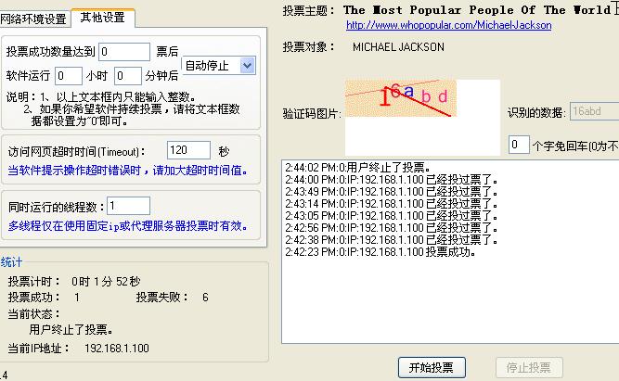Focus the 小时 hours input field
619x381 pixels.
[x=68, y=76]
